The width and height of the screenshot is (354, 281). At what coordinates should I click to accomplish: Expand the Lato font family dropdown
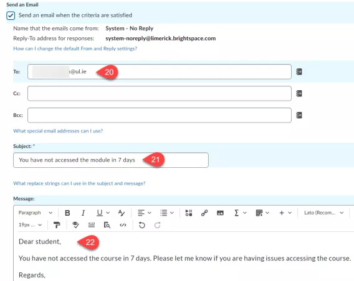(323, 213)
